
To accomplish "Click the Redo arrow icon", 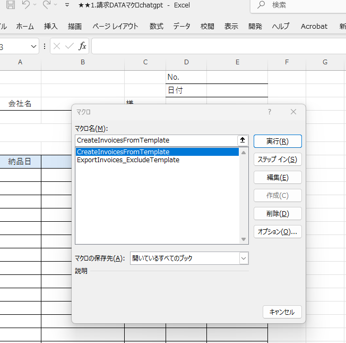I will tap(47, 5).
